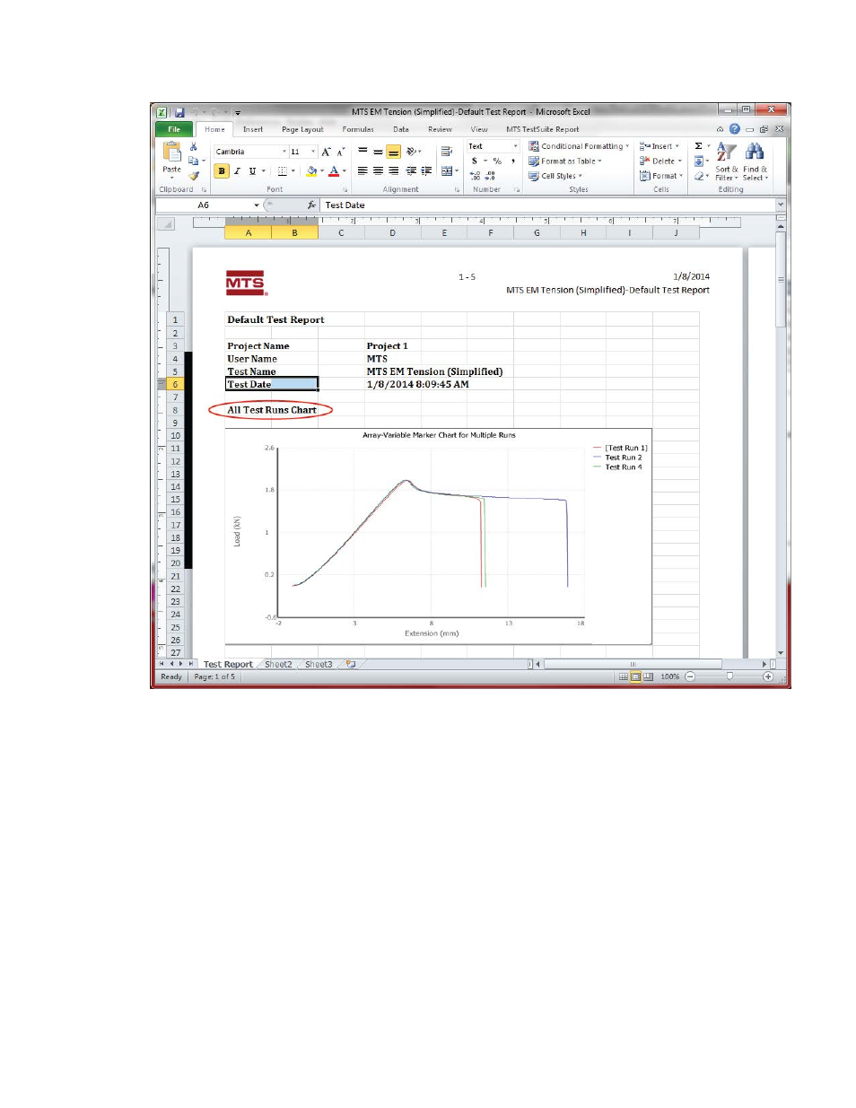This screenshot has height=1108, width=856.
Task: Open the number format dropdown showing Text
Action: pos(515,146)
